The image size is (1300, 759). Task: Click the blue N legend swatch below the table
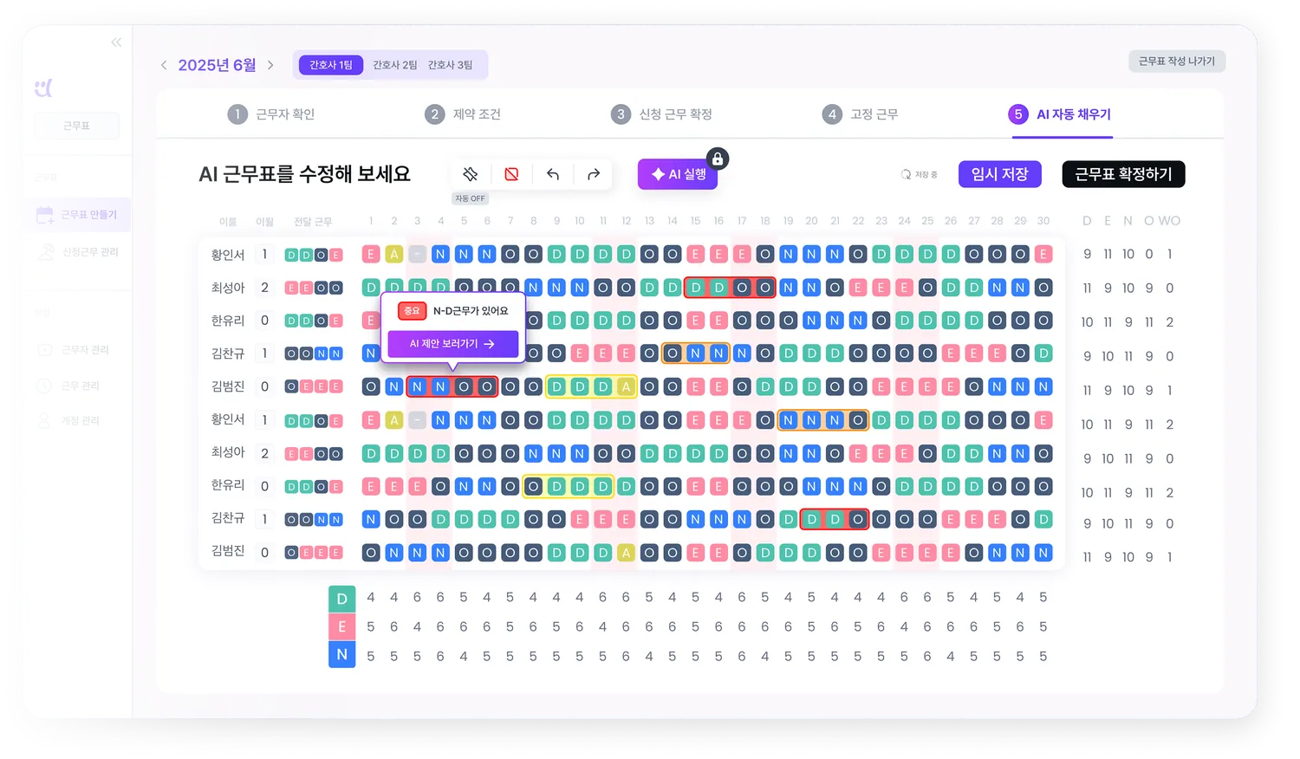(341, 655)
